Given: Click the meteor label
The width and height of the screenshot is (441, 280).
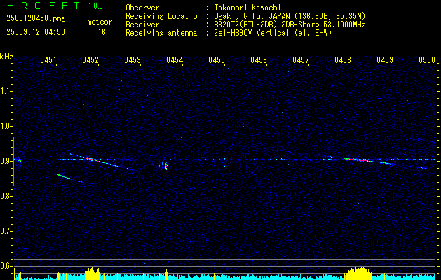Looking at the screenshot, I should coord(100,22).
